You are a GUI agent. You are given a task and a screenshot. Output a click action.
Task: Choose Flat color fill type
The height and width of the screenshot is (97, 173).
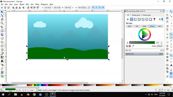pos(132,19)
